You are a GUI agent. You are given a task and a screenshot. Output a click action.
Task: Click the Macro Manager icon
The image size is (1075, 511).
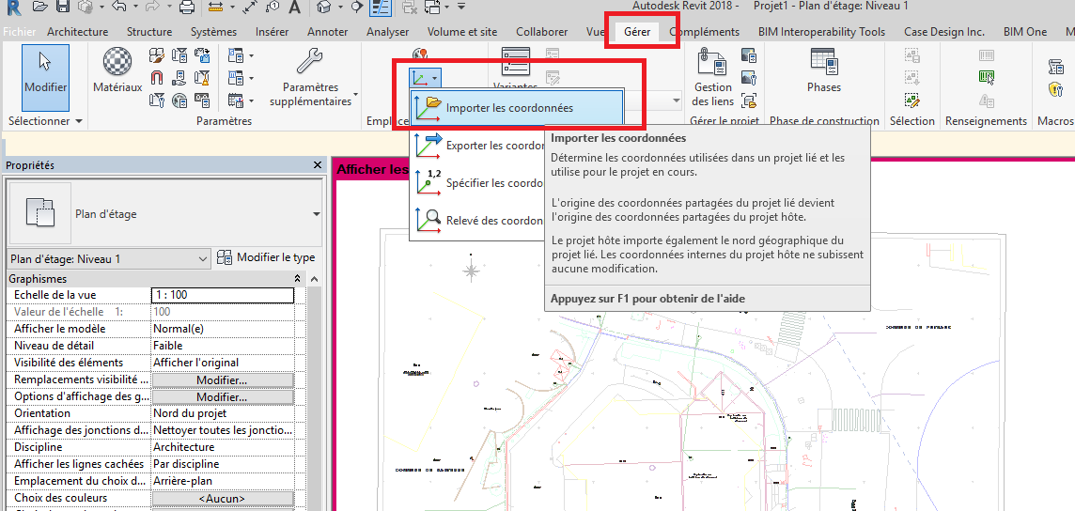pyautogui.click(x=1056, y=67)
